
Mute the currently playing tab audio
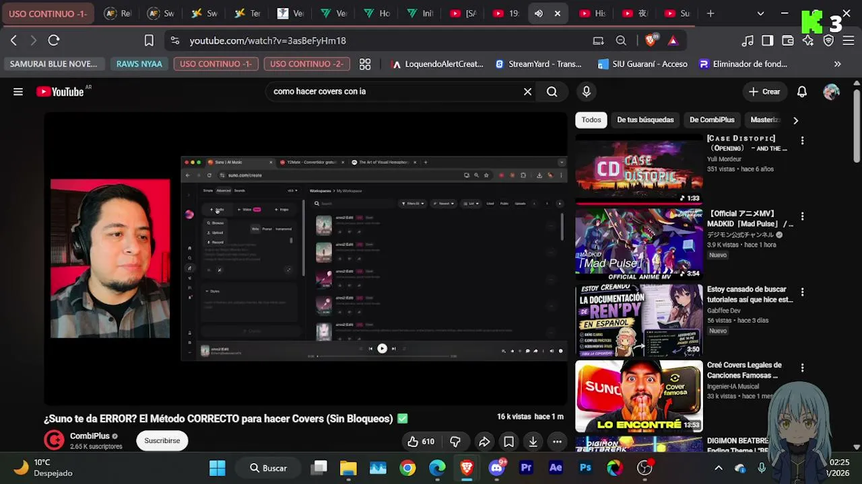pyautogui.click(x=539, y=13)
